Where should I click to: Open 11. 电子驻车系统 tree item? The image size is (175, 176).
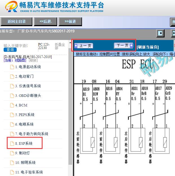click(29, 172)
